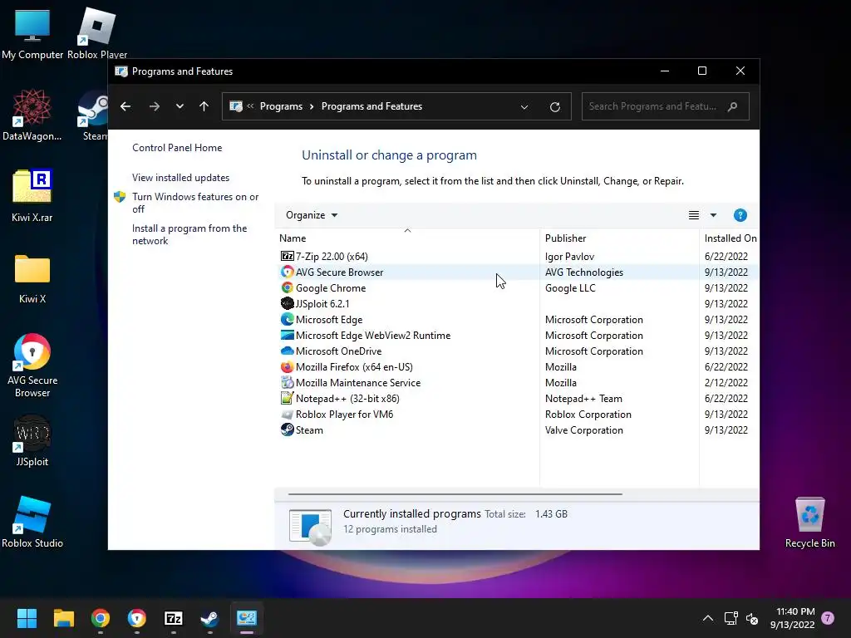Screen dimensions: 851x638
Task: Go back using the left arrow button
Action: coord(125,106)
